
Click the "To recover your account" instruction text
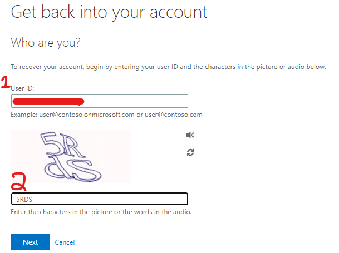[168, 67]
